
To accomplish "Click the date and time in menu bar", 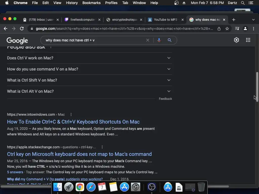I will tap(207, 3).
